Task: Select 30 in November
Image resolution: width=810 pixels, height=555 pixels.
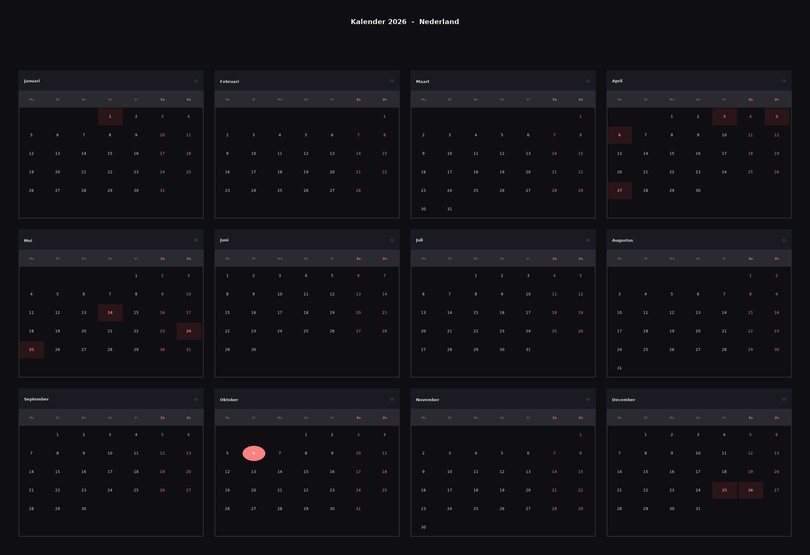Action: [x=423, y=527]
